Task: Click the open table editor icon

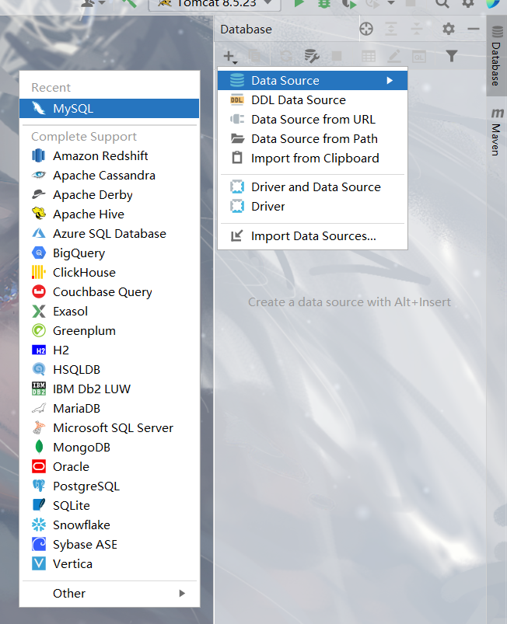Action: coord(369,56)
